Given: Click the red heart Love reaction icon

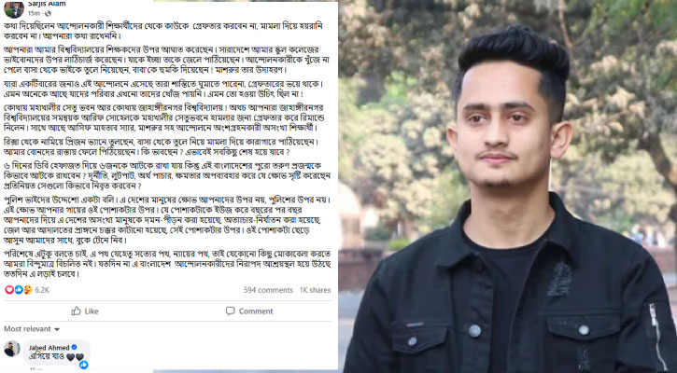Looking at the screenshot, I should pos(9,290).
